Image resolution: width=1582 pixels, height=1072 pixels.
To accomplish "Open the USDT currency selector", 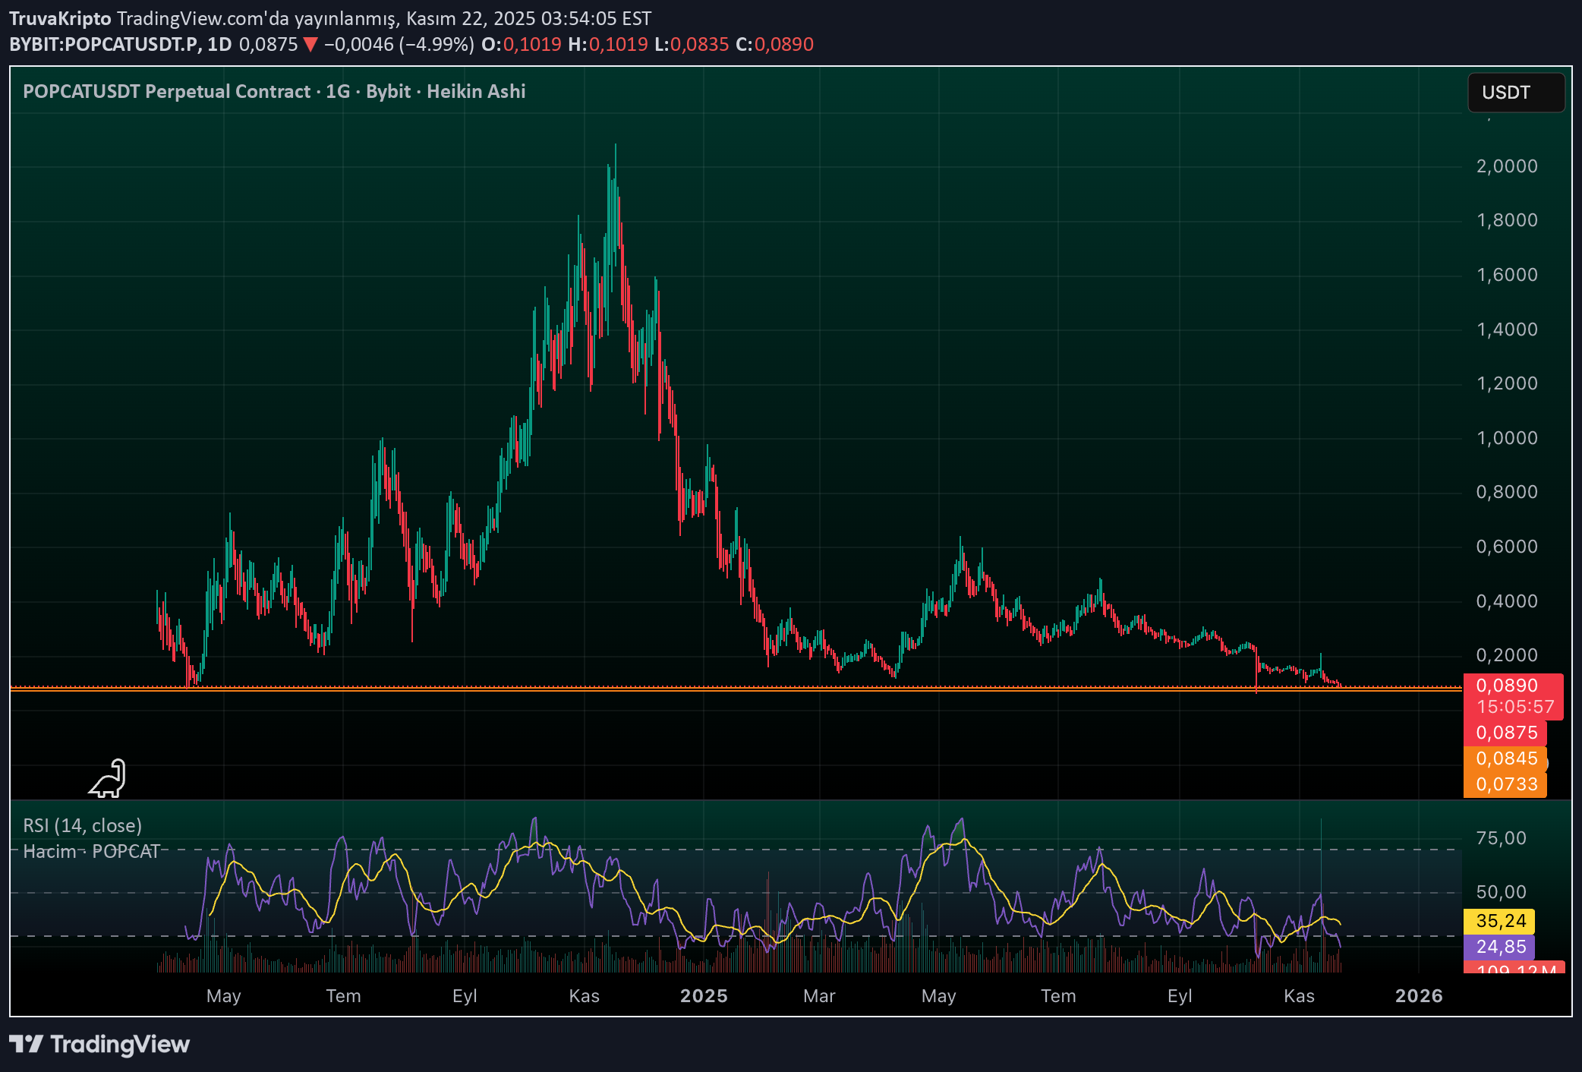I will tap(1514, 93).
